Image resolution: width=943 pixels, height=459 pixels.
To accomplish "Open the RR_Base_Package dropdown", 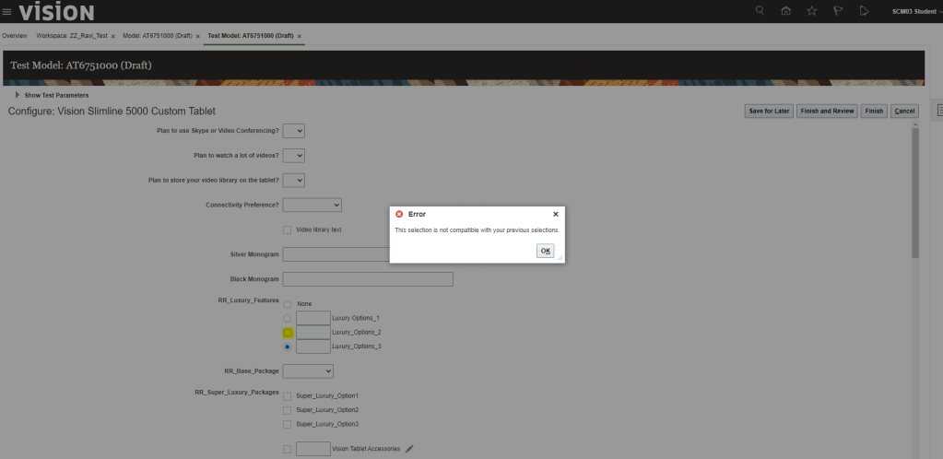I will (x=308, y=371).
